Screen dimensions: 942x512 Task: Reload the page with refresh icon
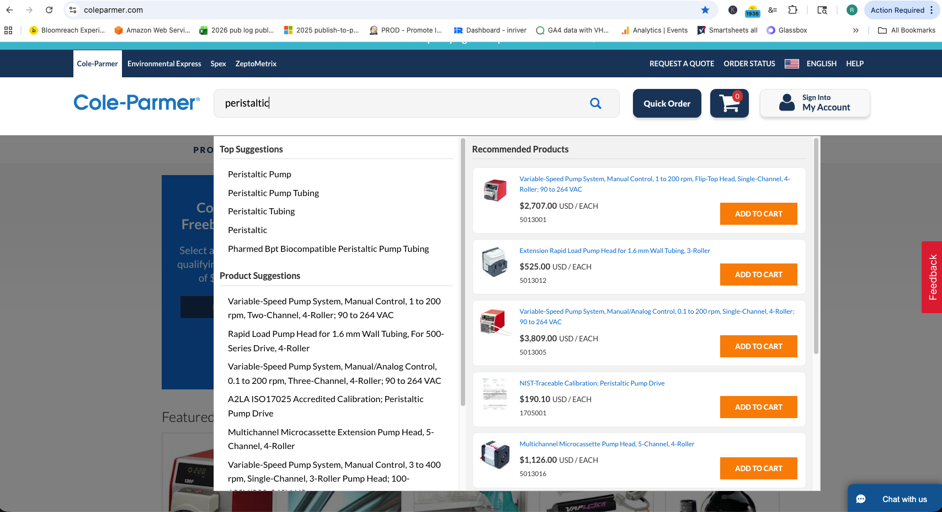pos(49,10)
